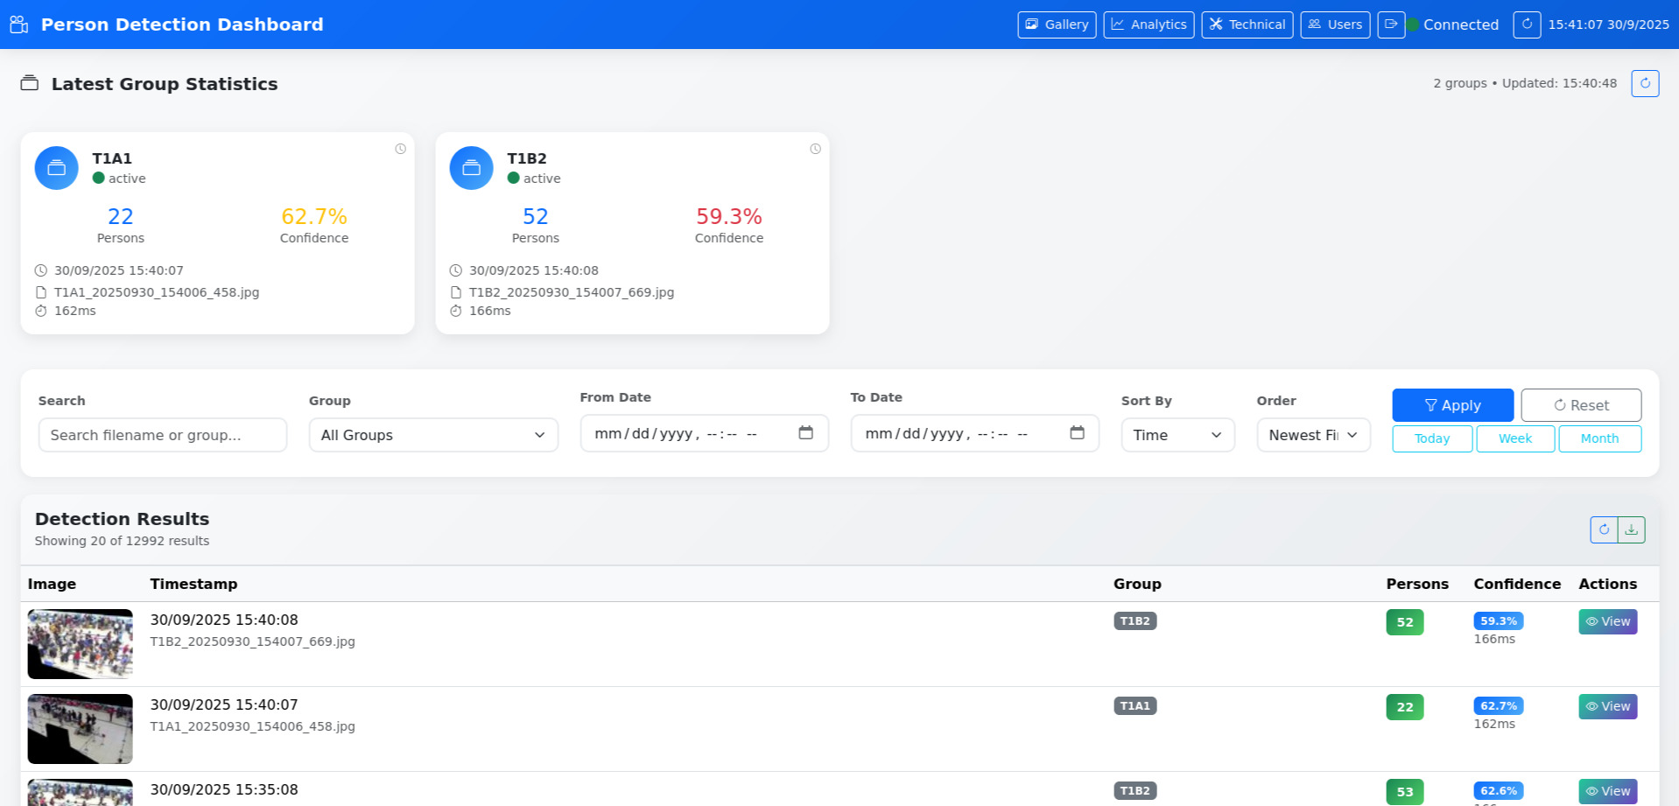Apply the current filters
Screen dimensions: 1679x806
[1453, 405]
